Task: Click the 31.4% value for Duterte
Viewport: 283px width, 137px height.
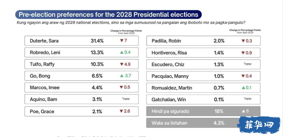Action: (x=97, y=41)
